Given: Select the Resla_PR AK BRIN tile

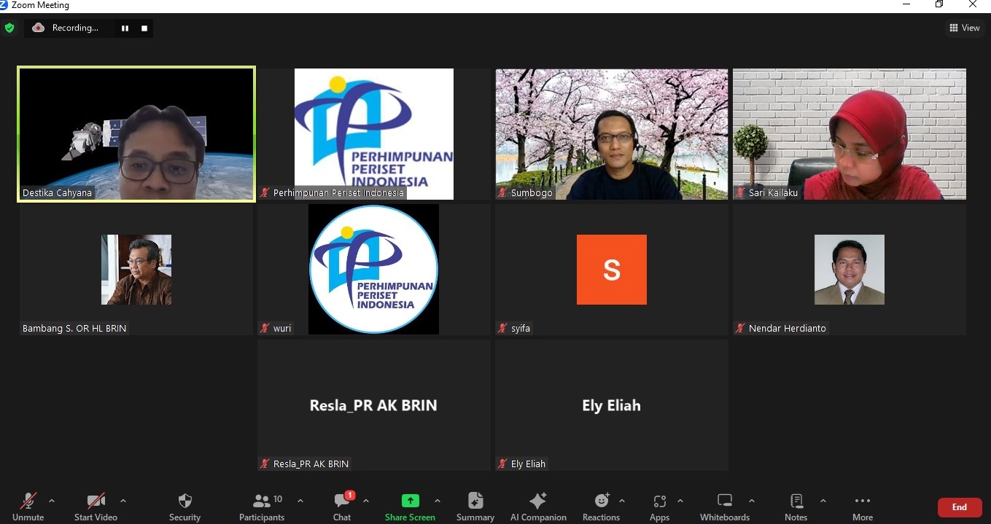Looking at the screenshot, I should click(374, 405).
